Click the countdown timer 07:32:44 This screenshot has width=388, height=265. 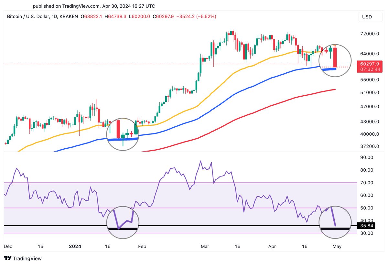coord(370,69)
